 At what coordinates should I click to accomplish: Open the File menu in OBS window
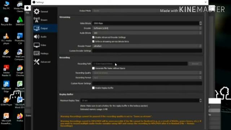tap(27, 13)
